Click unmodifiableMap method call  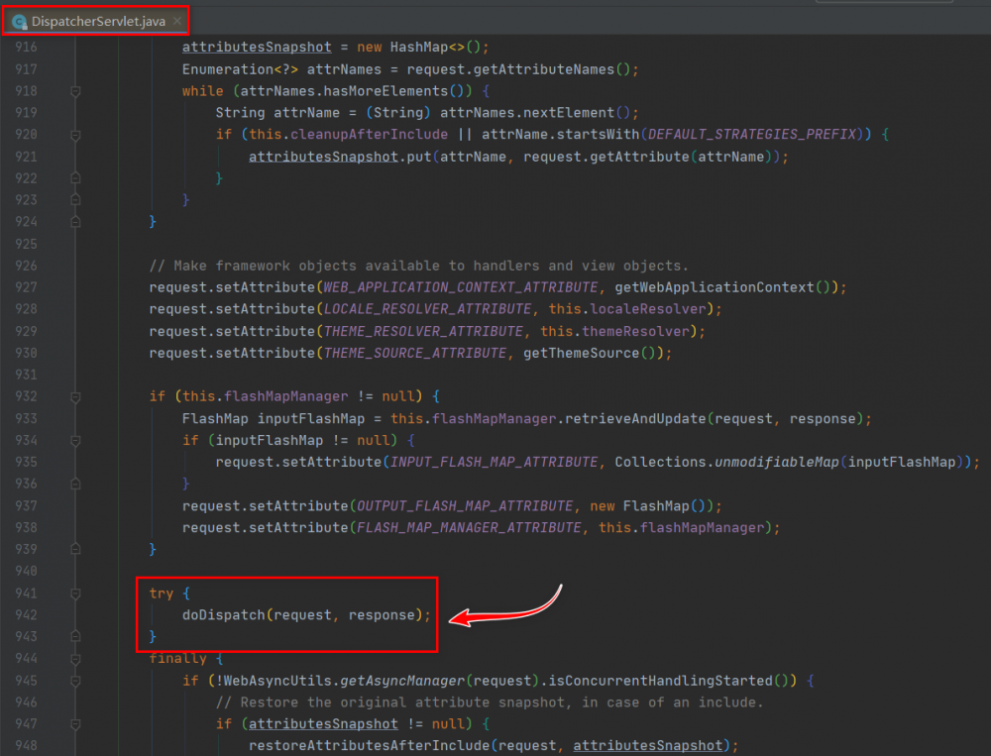coord(777,462)
